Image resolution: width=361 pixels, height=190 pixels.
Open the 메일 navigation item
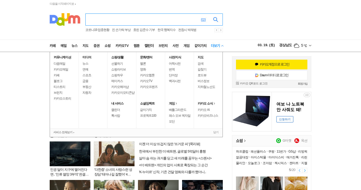(x=64, y=46)
